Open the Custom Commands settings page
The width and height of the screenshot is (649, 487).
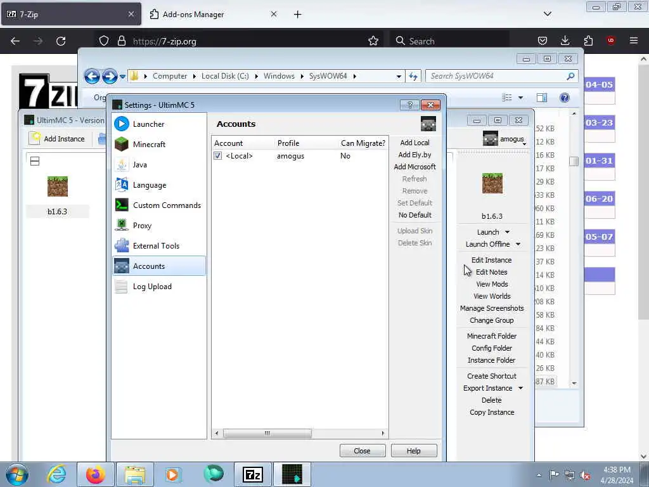pyautogui.click(x=159, y=205)
